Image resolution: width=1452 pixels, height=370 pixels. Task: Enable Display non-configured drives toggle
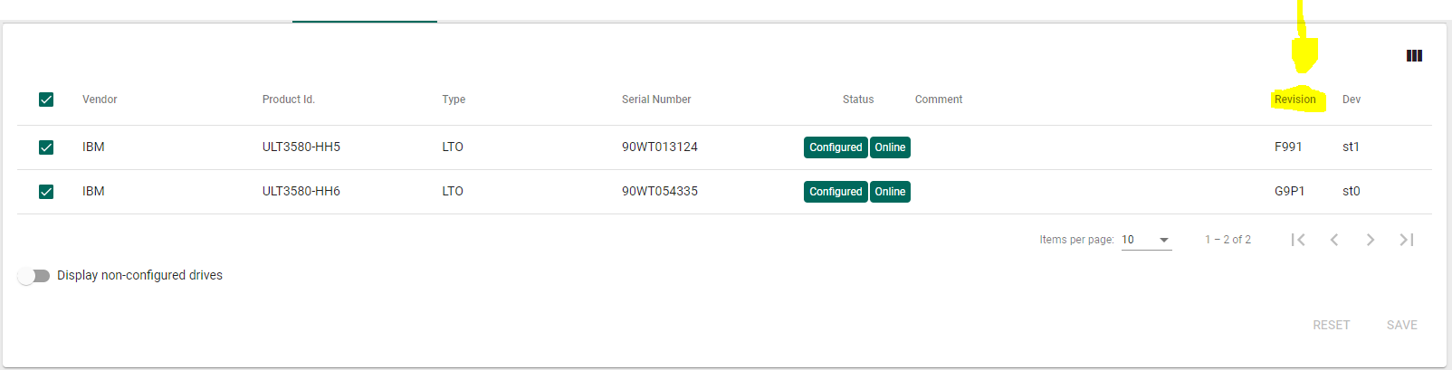(33, 276)
